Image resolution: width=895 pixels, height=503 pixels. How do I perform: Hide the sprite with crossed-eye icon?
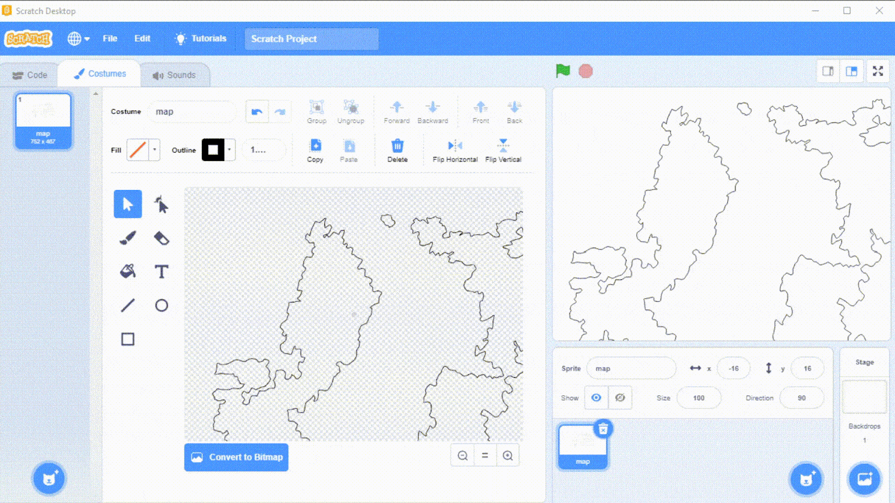620,397
